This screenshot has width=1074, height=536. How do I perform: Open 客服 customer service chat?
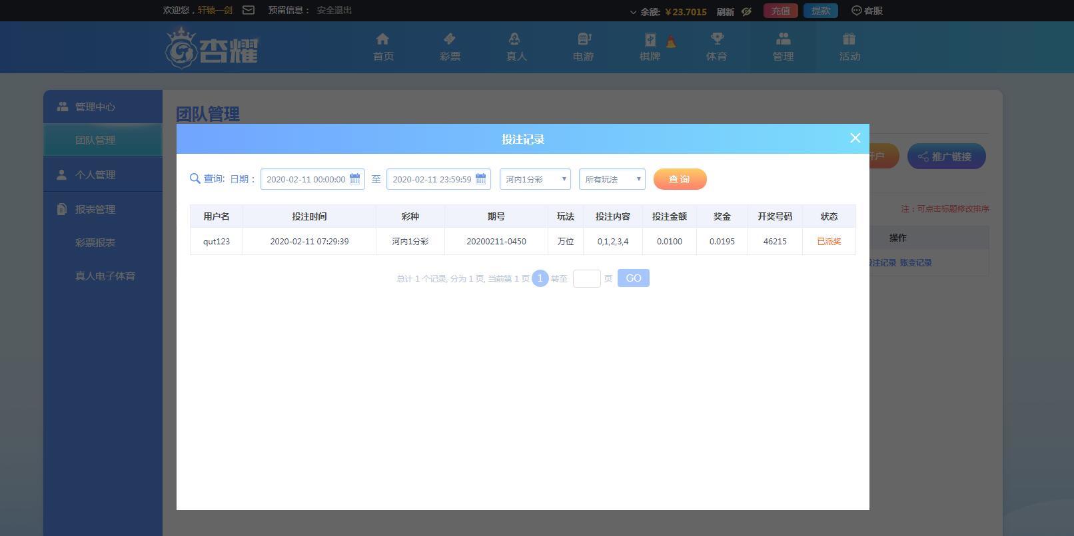tap(867, 11)
